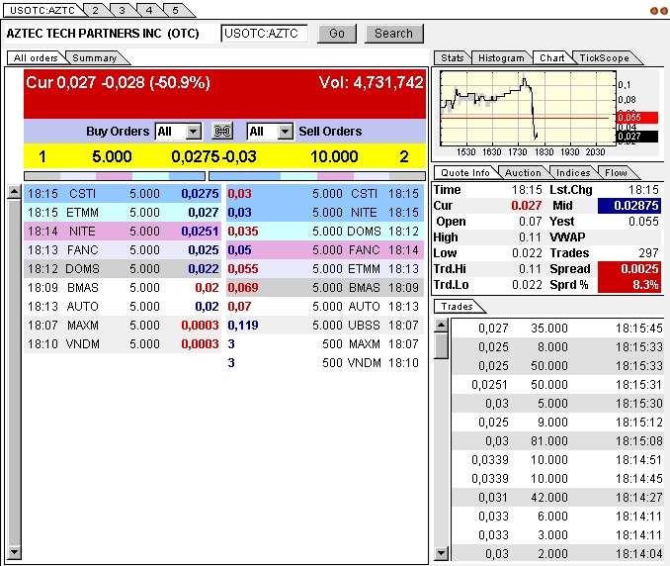Click Trades list scrollbar down arrow
The image size is (670, 566).
pos(441,553)
